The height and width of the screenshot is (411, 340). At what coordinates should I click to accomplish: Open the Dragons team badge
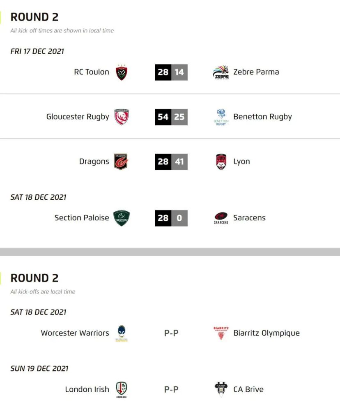coord(121,162)
